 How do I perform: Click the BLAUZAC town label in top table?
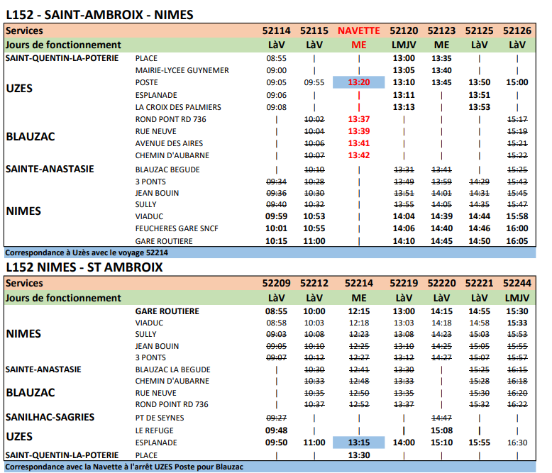[31, 137]
